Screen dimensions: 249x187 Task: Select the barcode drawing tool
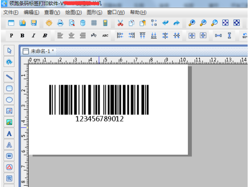tap(9, 156)
